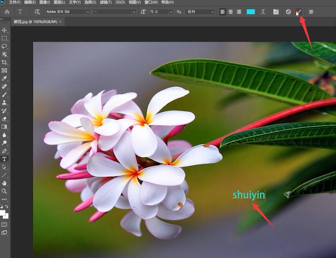Click the Home button in options bar

(x=7, y=12)
